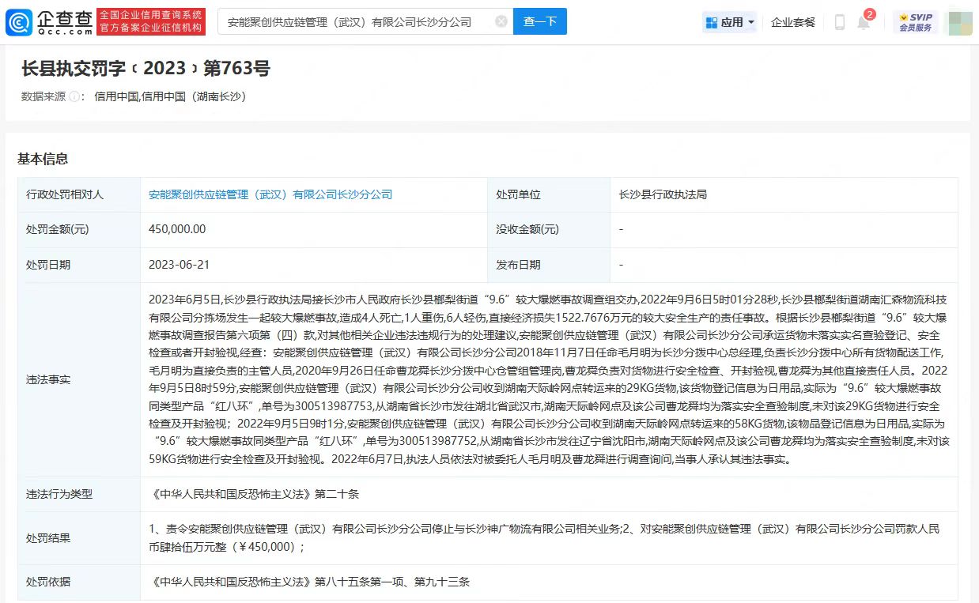Open 企业套餐 menu item

[x=793, y=22]
